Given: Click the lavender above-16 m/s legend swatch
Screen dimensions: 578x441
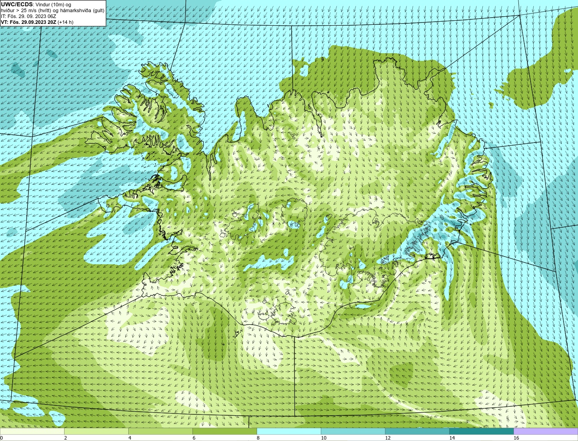Looking at the screenshot, I should click(546, 431).
